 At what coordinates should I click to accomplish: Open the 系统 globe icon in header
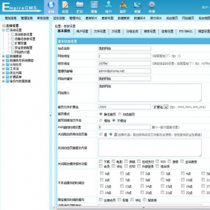51,5
